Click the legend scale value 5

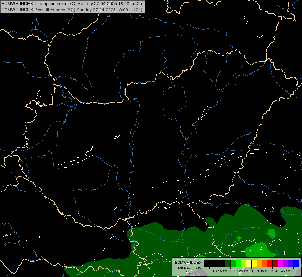209,271
